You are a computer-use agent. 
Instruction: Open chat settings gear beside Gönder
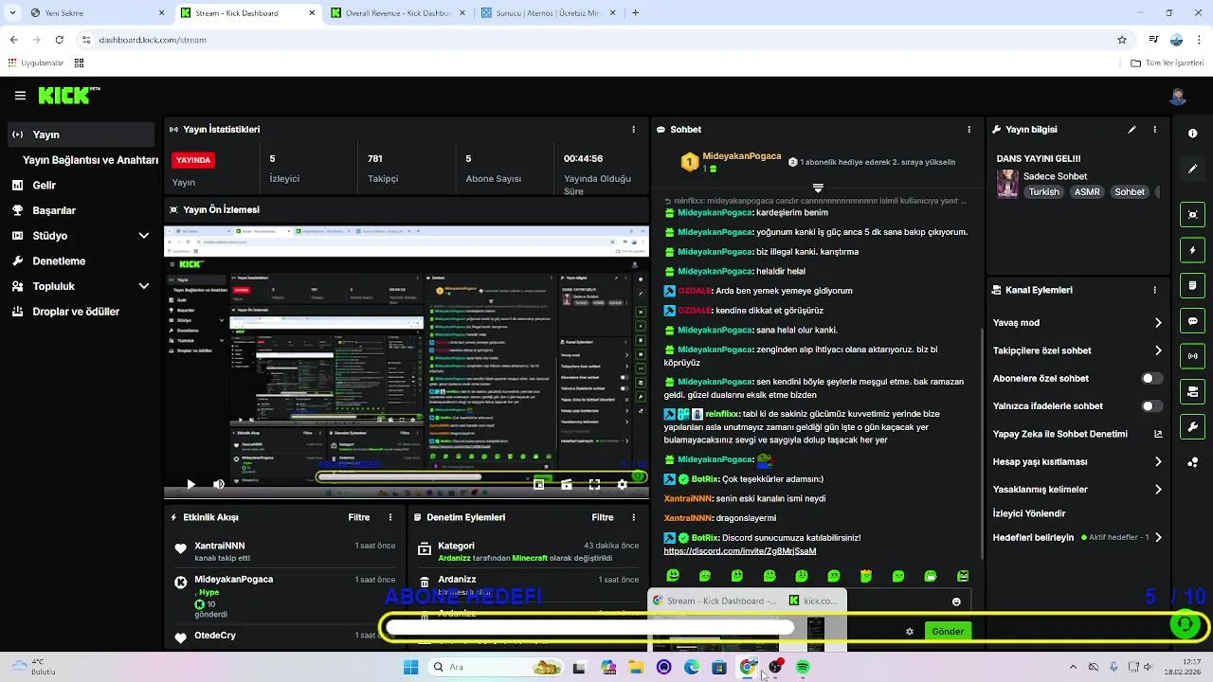click(910, 632)
